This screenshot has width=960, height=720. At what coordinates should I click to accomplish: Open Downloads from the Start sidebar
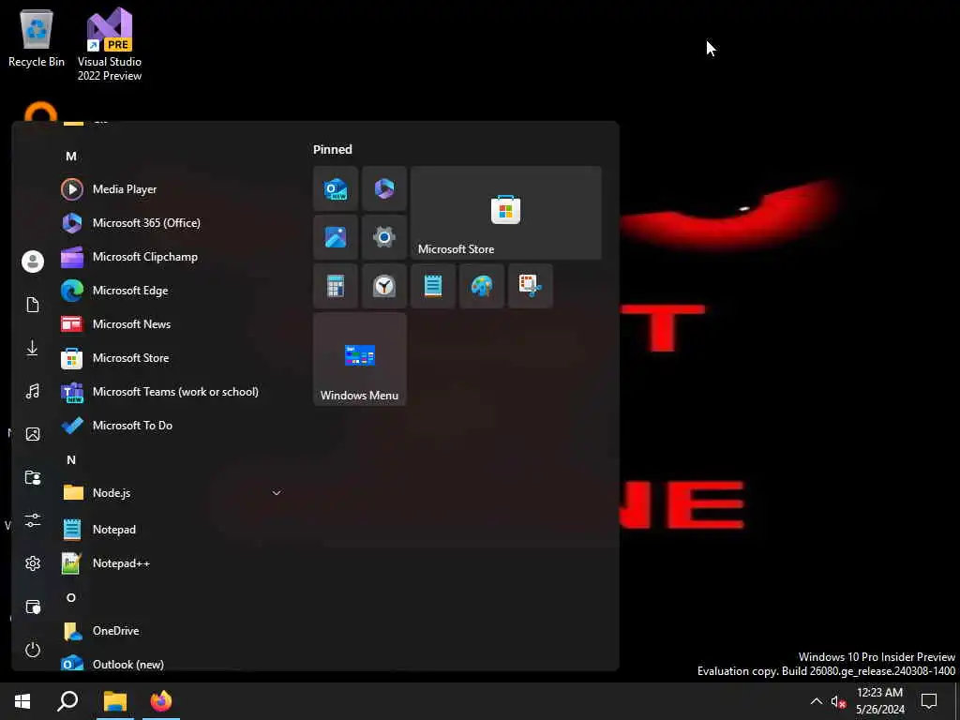pos(33,349)
